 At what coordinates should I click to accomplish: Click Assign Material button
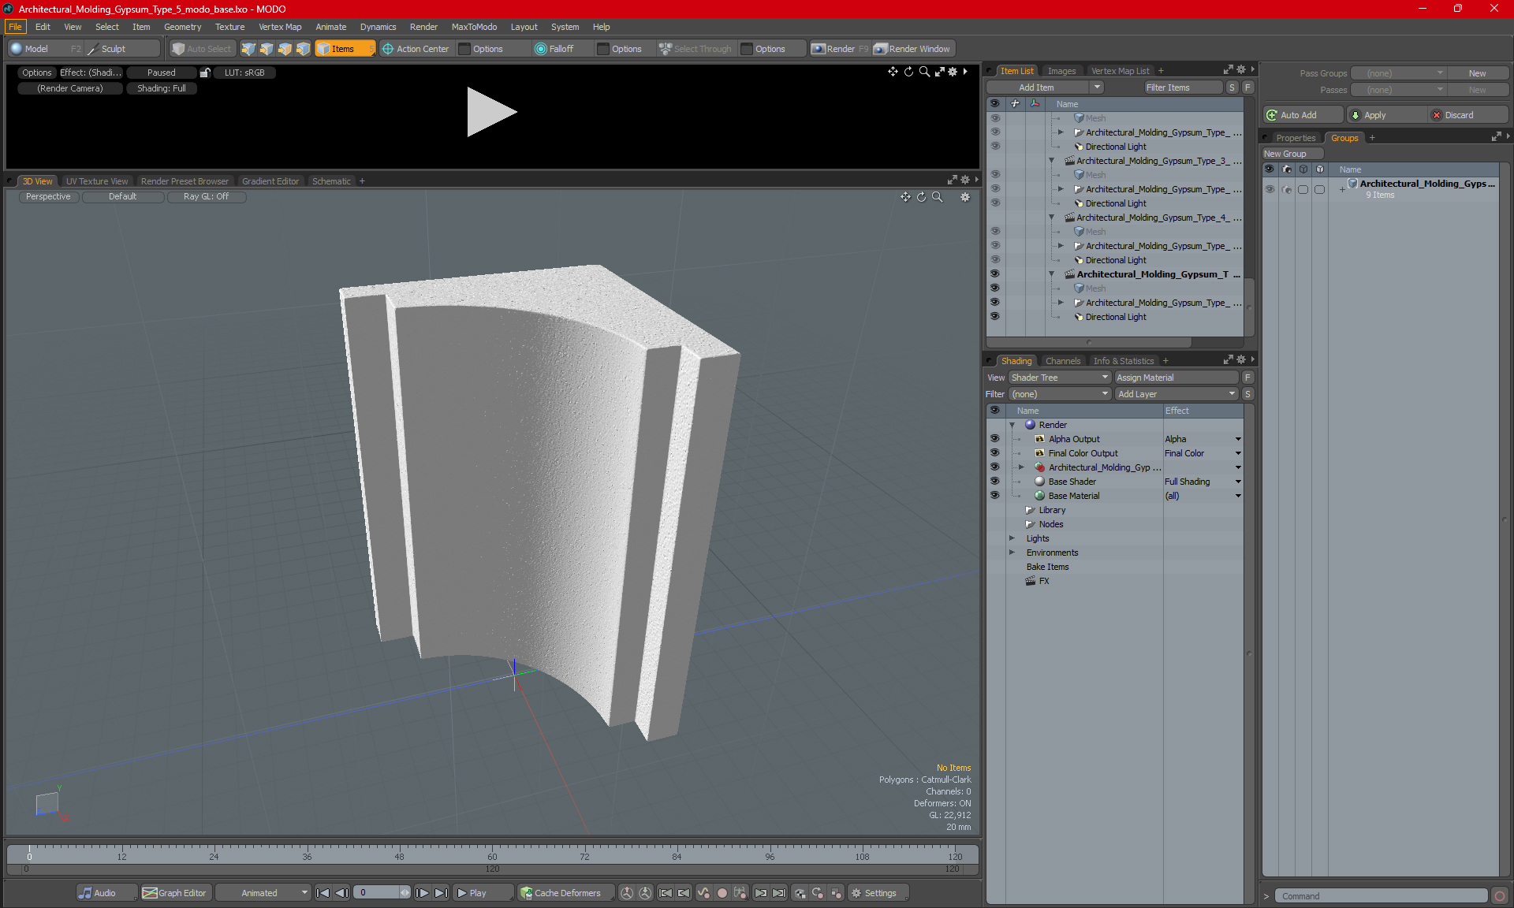[x=1177, y=378]
